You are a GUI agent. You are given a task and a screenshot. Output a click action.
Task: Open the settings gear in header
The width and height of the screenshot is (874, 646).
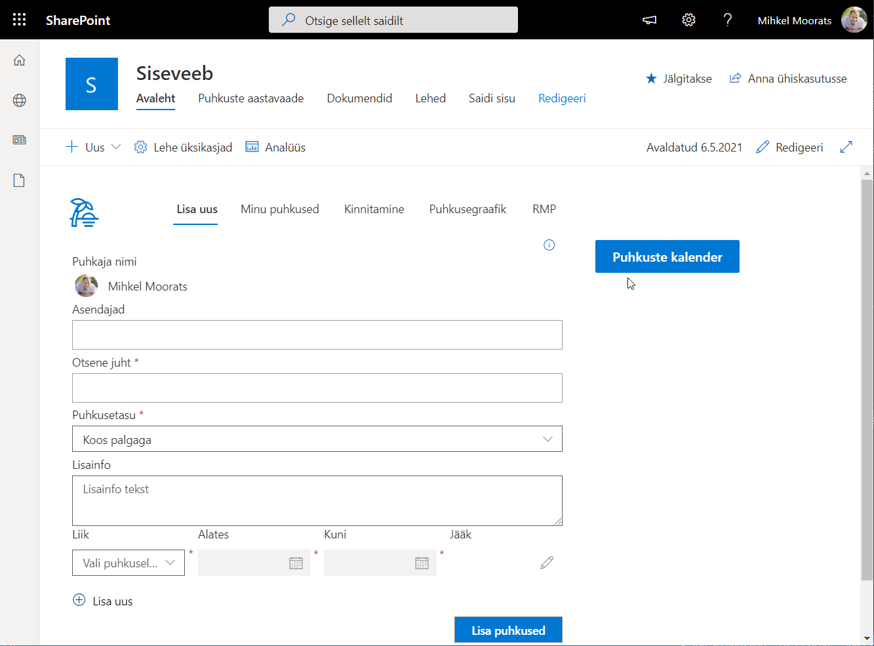pos(688,20)
